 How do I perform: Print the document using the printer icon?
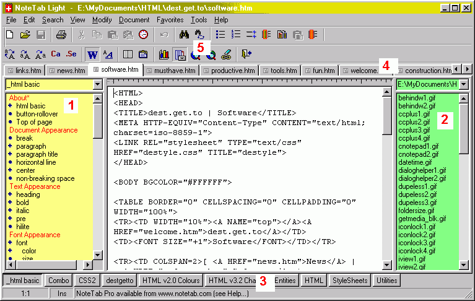tap(61, 35)
